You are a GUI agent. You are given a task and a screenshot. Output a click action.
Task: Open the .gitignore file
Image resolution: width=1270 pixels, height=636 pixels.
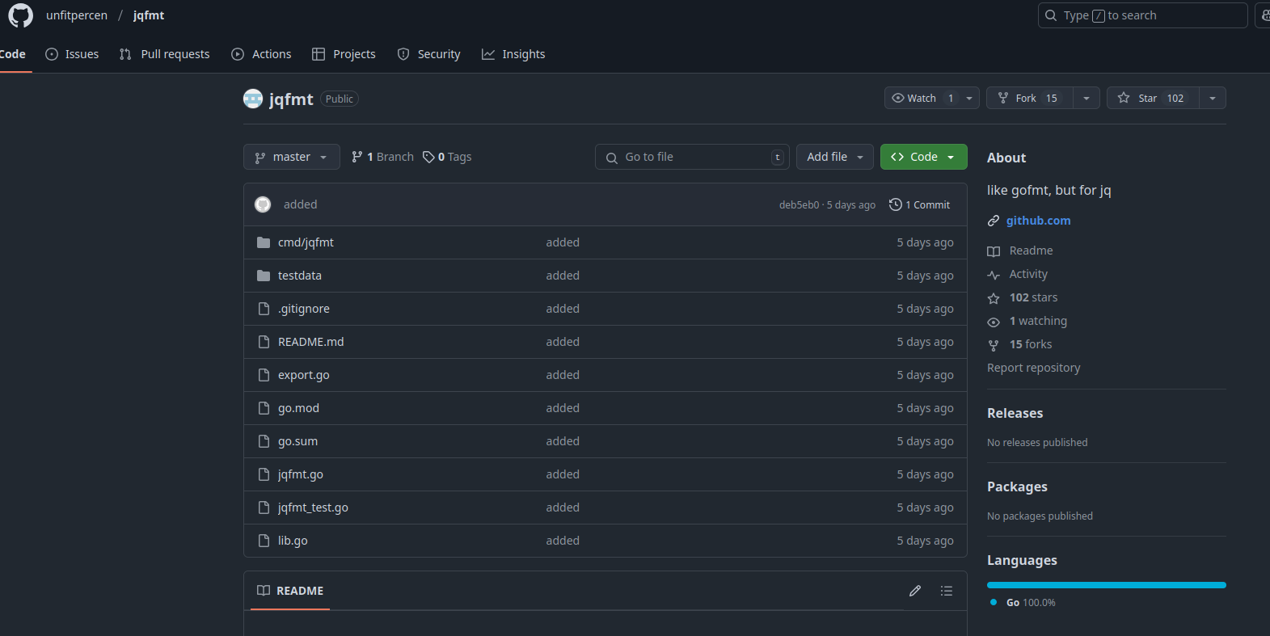304,309
